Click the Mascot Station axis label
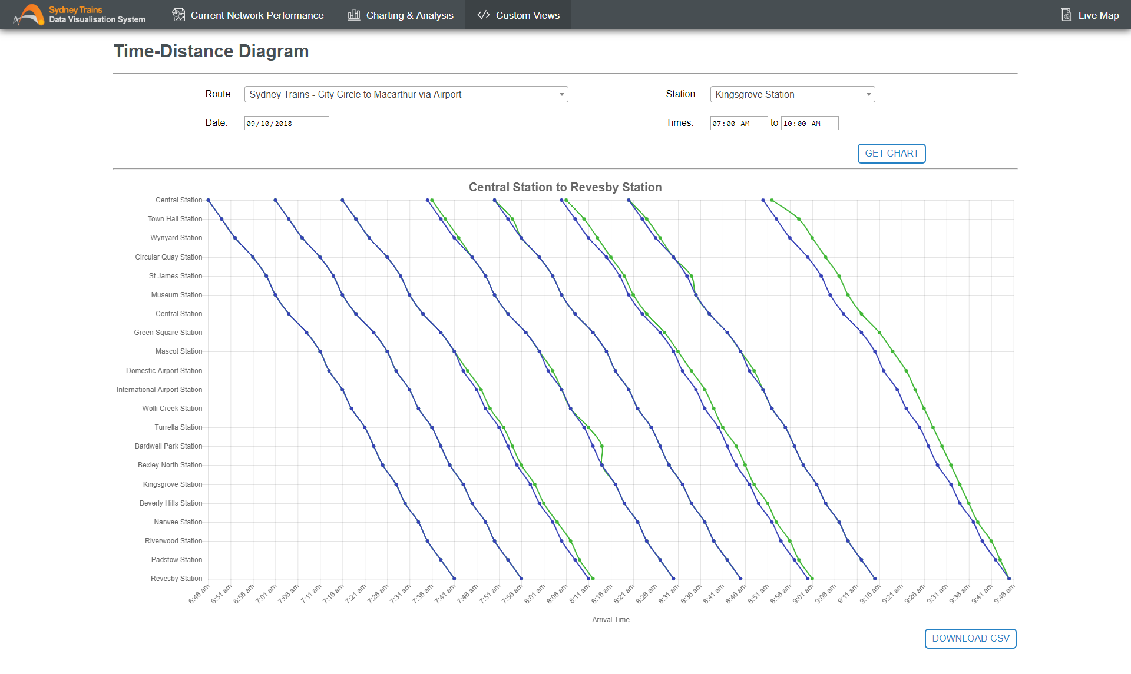 (x=178, y=351)
